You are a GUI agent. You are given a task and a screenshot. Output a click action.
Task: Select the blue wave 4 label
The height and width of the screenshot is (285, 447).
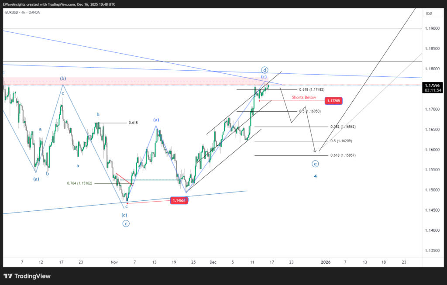point(315,176)
